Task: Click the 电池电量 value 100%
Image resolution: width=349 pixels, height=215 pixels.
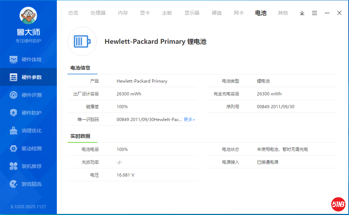Action: tap(122, 150)
